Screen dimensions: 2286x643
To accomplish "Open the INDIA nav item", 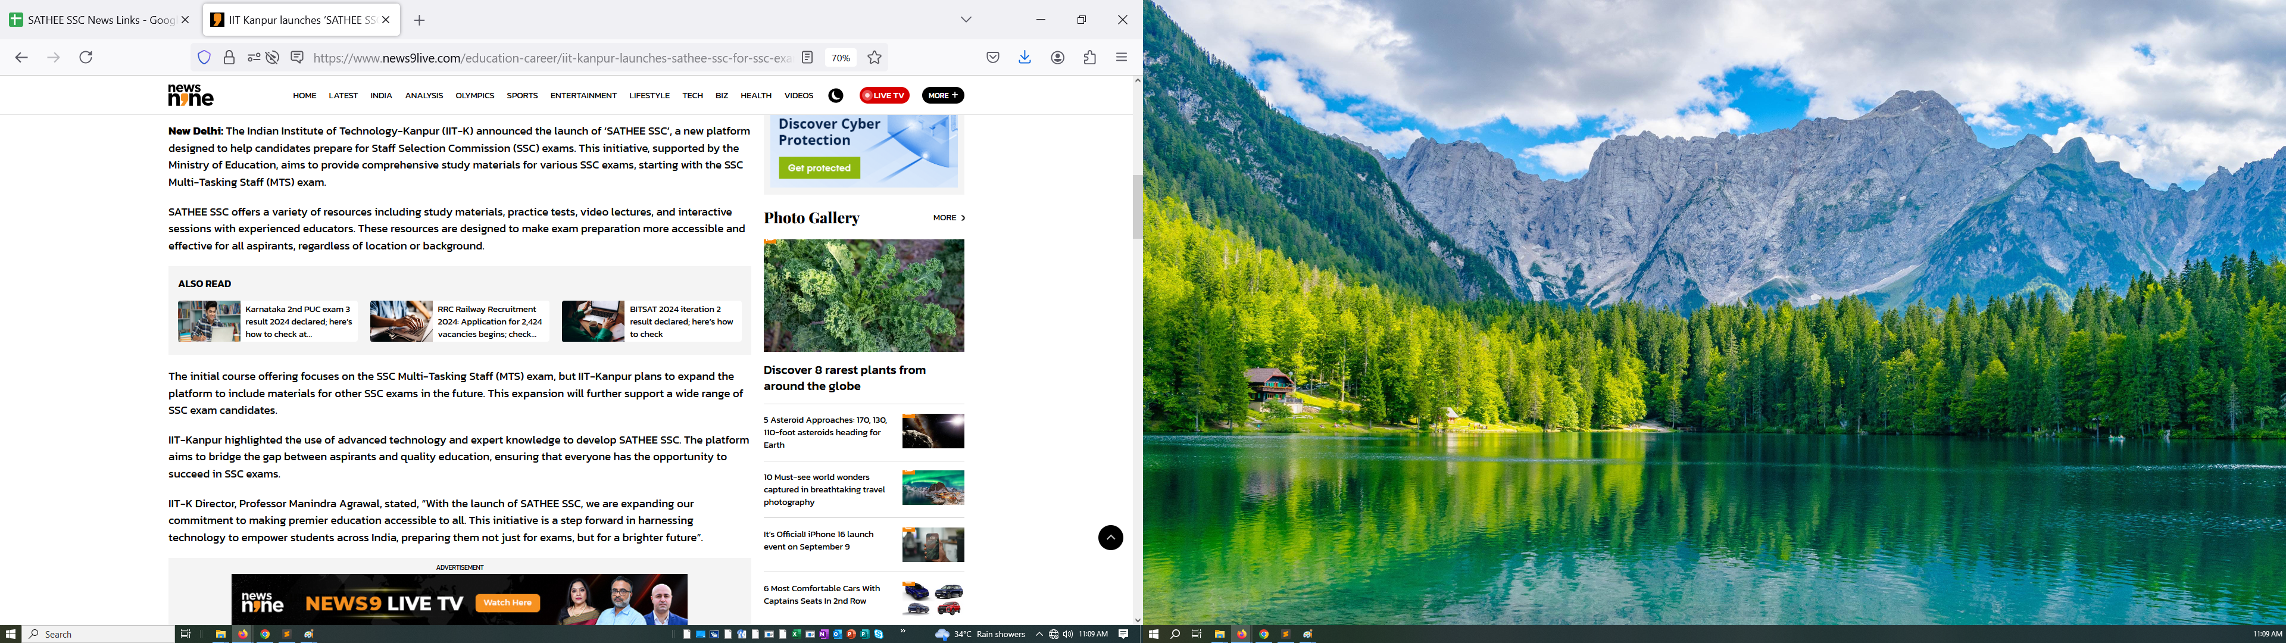I will (x=381, y=96).
